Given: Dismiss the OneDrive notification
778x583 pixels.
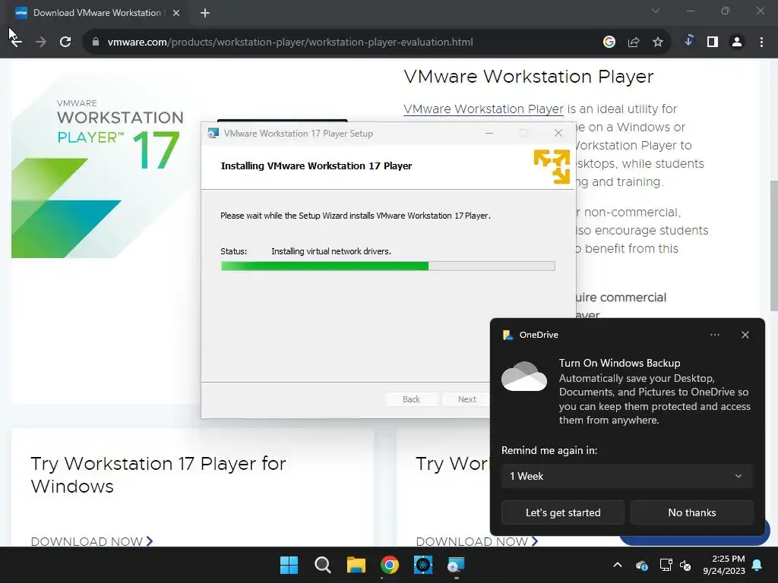Looking at the screenshot, I should (745, 335).
